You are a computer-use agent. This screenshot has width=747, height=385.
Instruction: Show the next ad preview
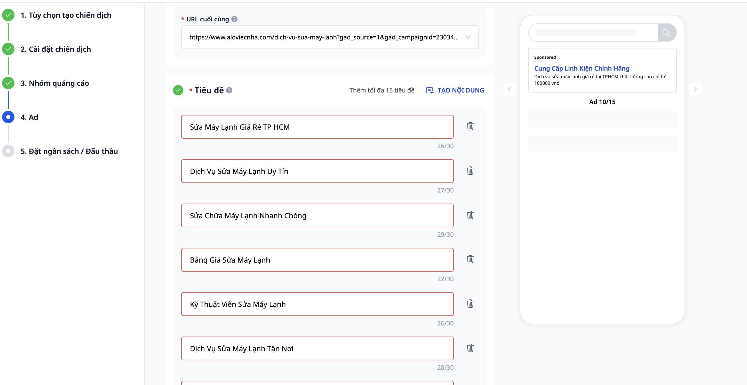coord(695,89)
